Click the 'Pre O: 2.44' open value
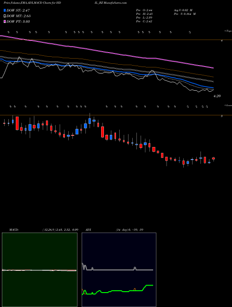The image size is (232, 307). tap(144, 10)
